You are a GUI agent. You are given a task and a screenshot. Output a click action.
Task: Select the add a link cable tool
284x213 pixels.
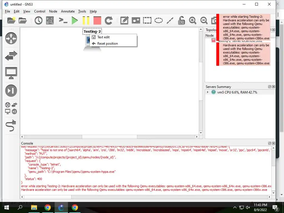click(11, 125)
